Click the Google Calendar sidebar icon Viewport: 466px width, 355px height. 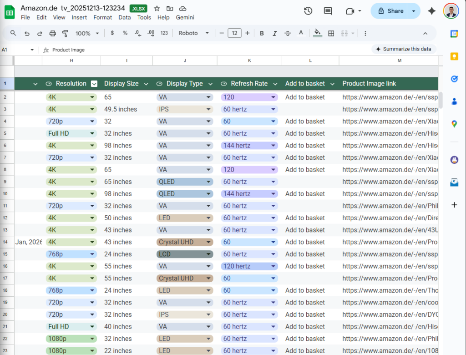454,33
